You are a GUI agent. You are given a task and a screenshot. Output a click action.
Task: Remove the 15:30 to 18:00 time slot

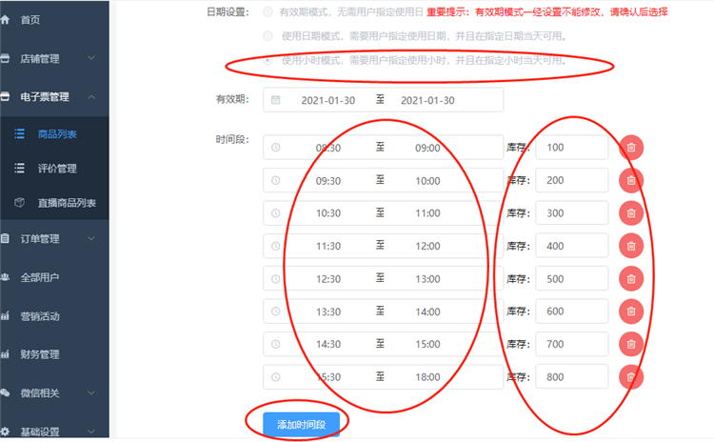631,377
